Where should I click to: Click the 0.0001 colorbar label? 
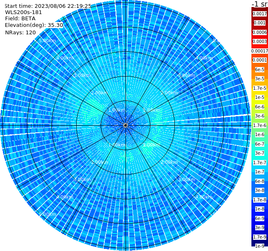[x=260, y=60]
